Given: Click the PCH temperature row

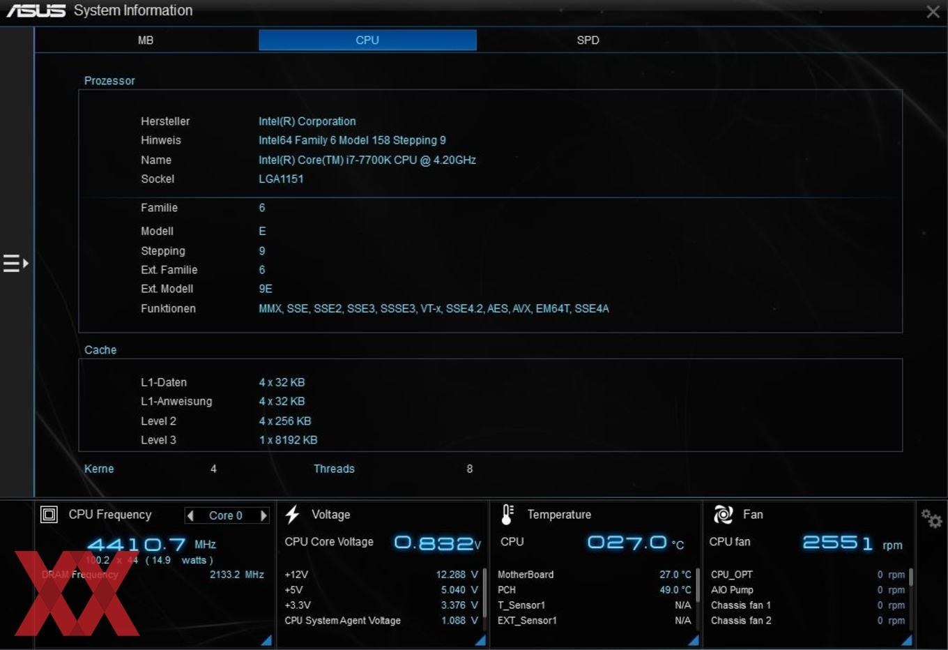Looking at the screenshot, I should pos(595,590).
